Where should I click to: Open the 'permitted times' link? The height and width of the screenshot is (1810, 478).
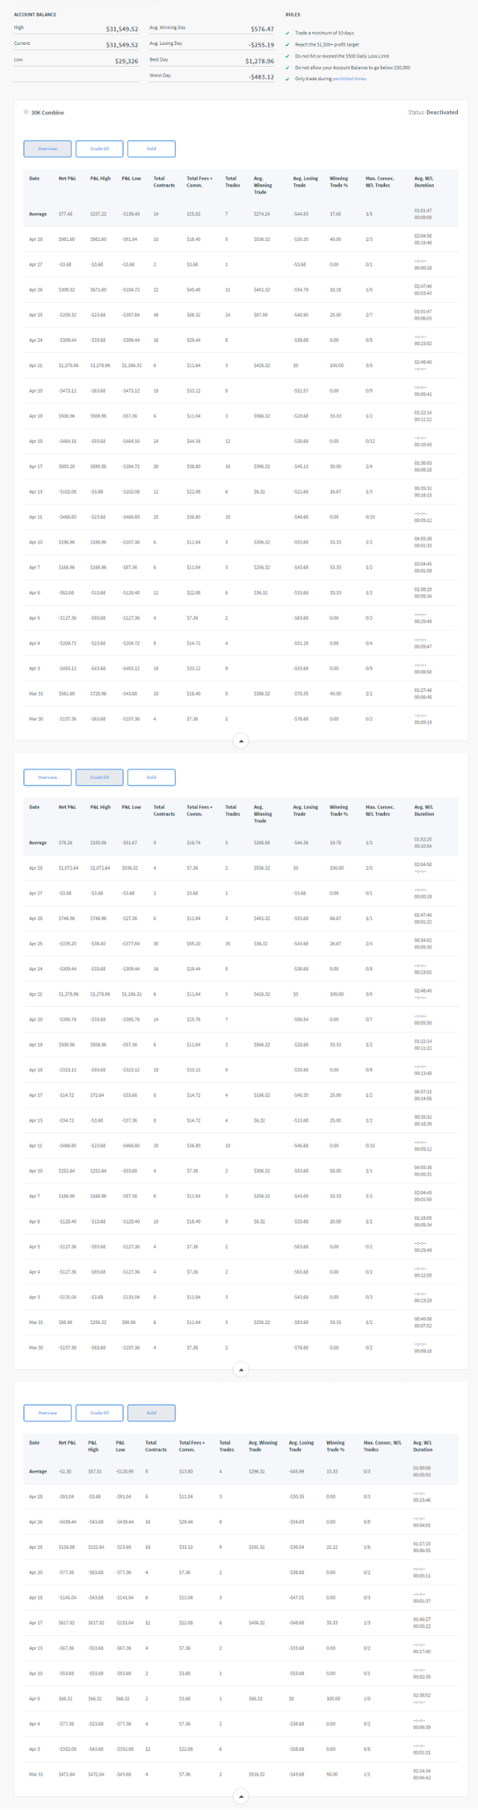click(349, 79)
